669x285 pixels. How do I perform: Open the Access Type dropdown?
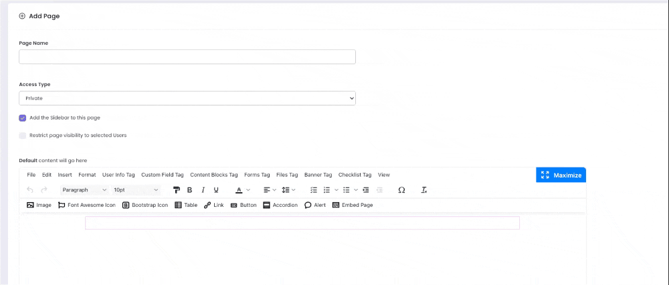click(187, 98)
